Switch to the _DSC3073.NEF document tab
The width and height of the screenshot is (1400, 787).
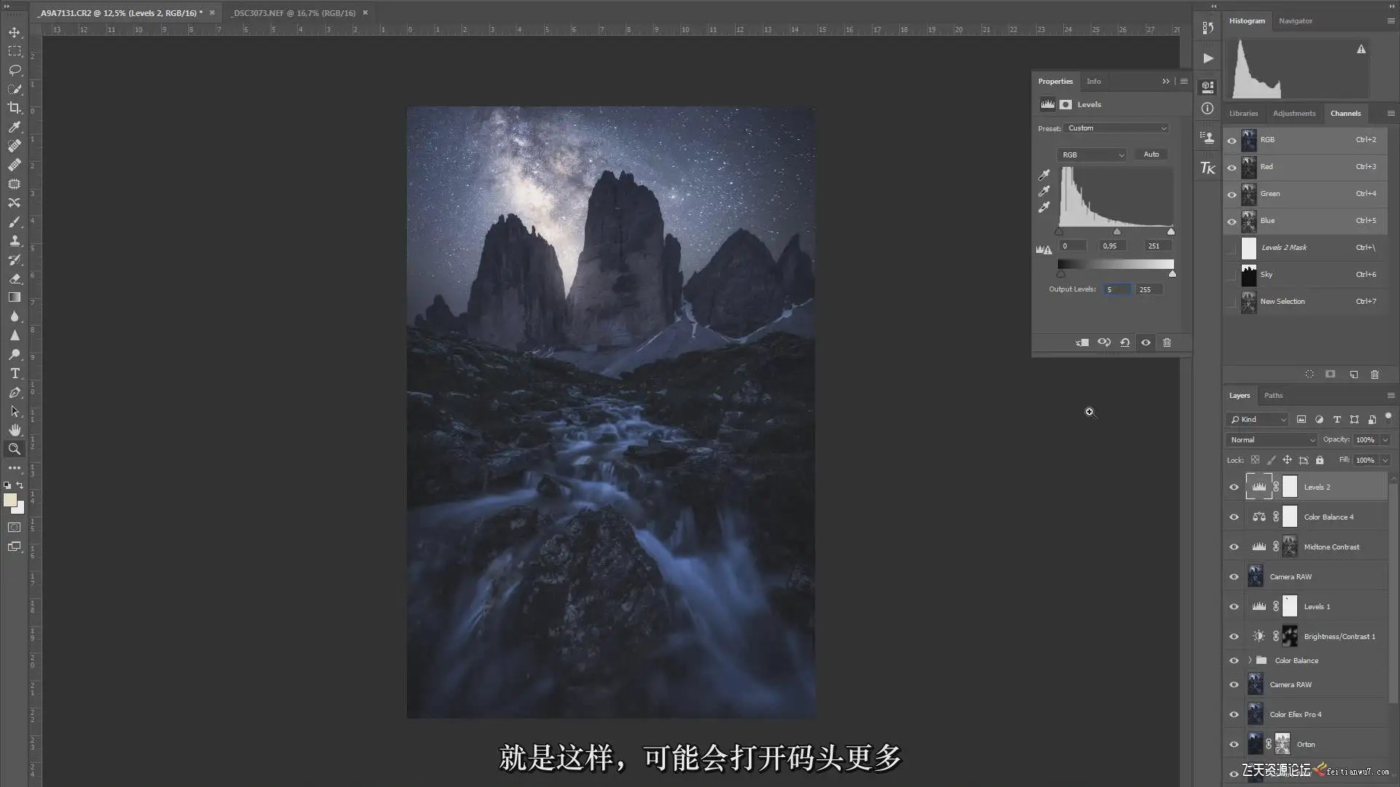[x=293, y=12]
